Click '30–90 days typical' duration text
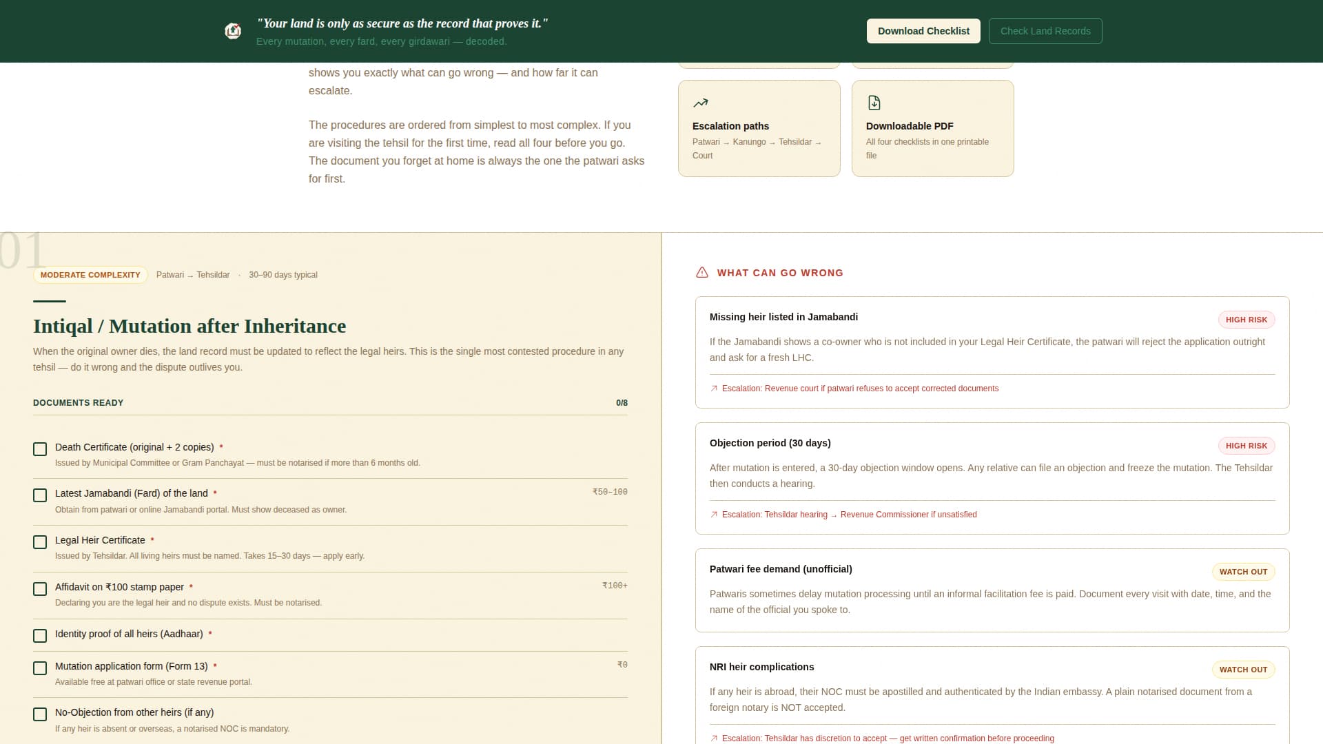Viewport: 1323px width, 744px height. [x=283, y=275]
